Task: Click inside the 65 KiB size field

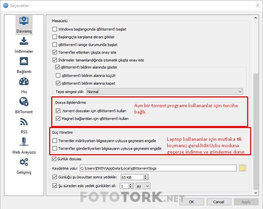Action: click(x=132, y=177)
